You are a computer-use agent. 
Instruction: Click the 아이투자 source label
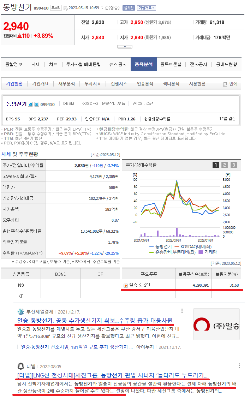click(145, 347)
